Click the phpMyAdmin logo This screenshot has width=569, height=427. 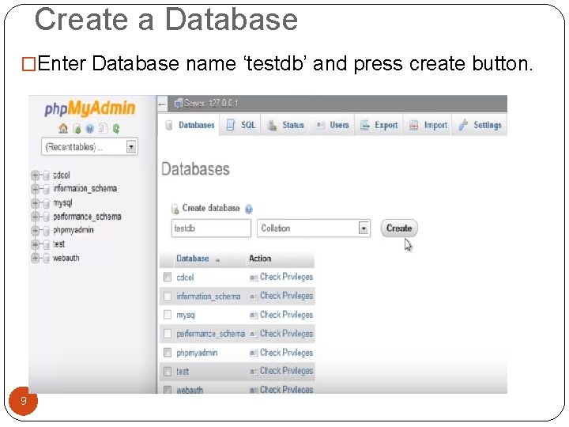[89, 108]
